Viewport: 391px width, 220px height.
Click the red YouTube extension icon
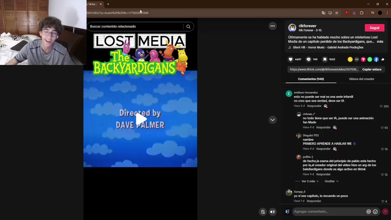347,13
